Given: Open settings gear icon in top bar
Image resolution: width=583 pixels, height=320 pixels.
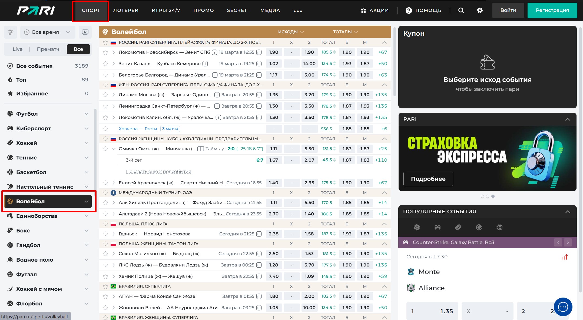Looking at the screenshot, I should pyautogui.click(x=480, y=10).
